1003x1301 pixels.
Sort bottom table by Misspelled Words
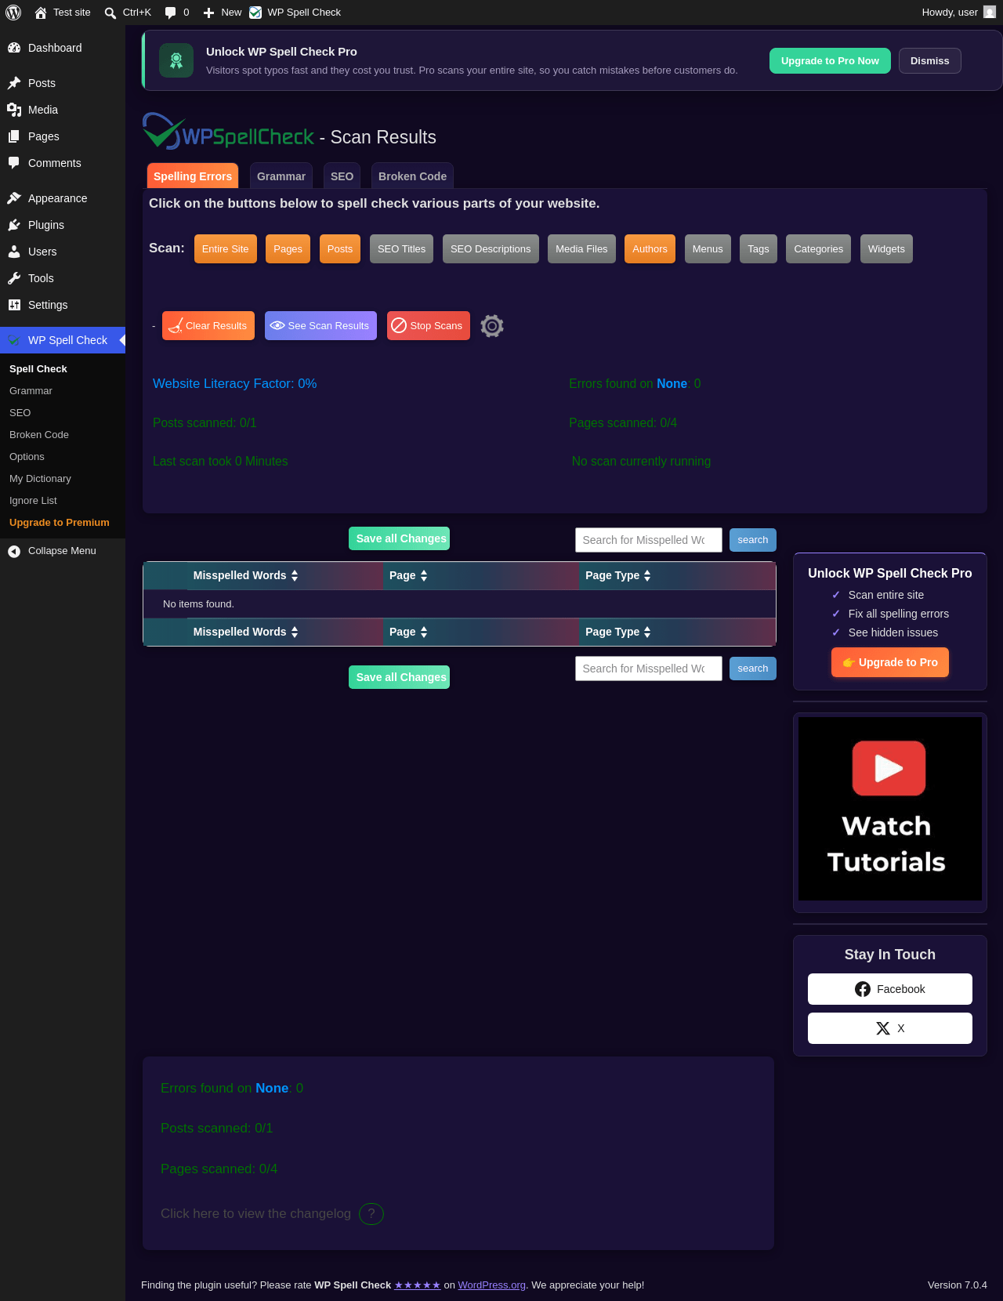(246, 632)
